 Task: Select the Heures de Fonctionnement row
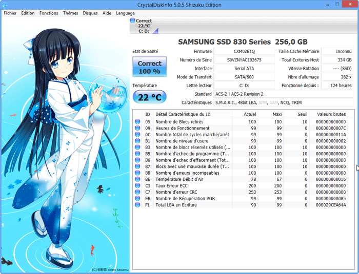(x=241, y=128)
